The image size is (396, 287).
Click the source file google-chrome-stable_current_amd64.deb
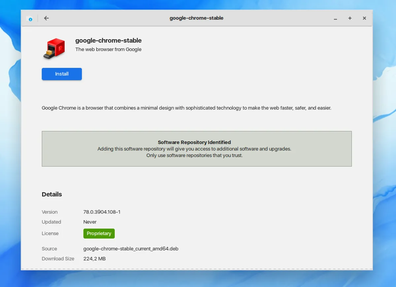131,249
